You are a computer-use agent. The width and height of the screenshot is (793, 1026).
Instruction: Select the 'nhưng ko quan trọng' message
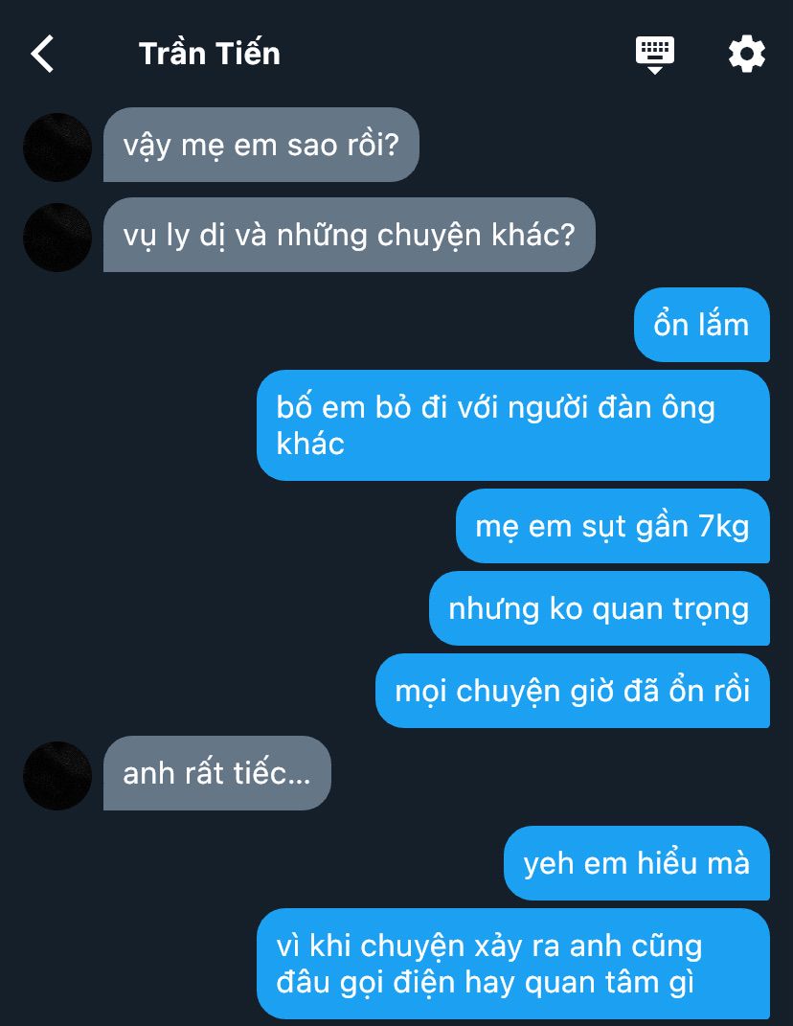pos(600,608)
